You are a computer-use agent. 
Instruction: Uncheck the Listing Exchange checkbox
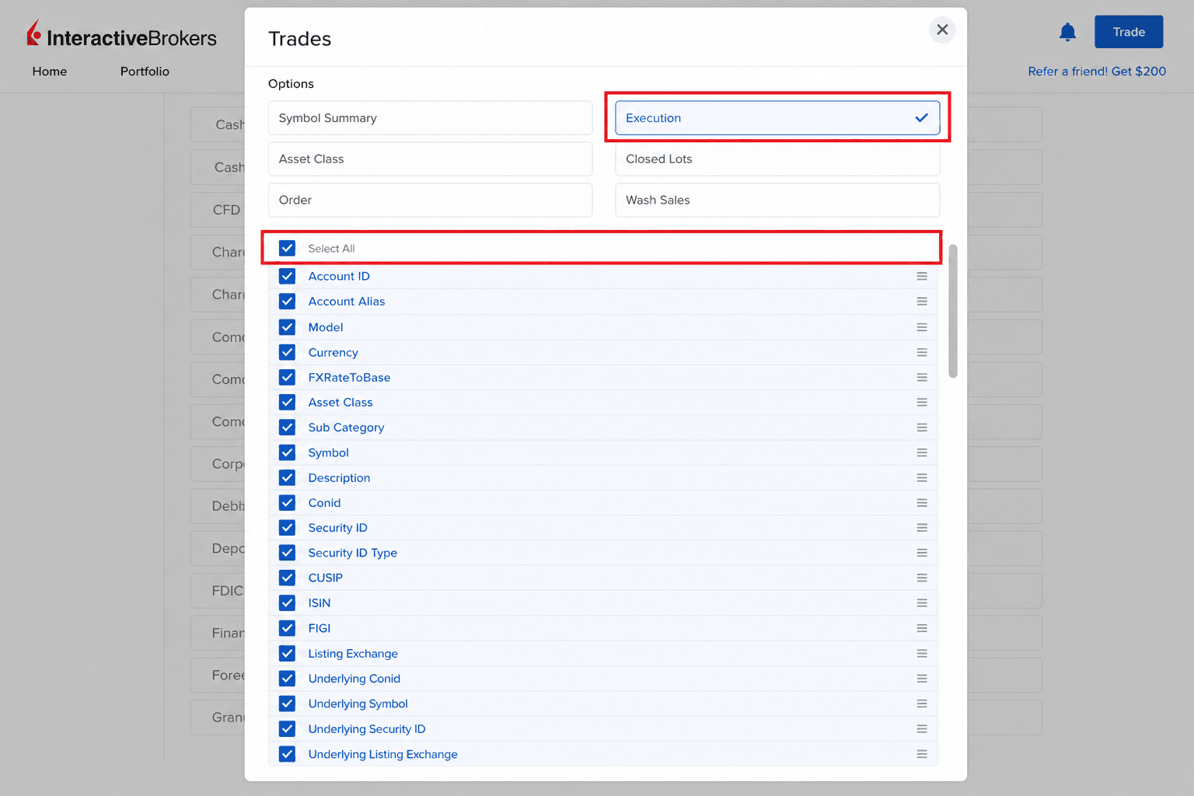(288, 654)
